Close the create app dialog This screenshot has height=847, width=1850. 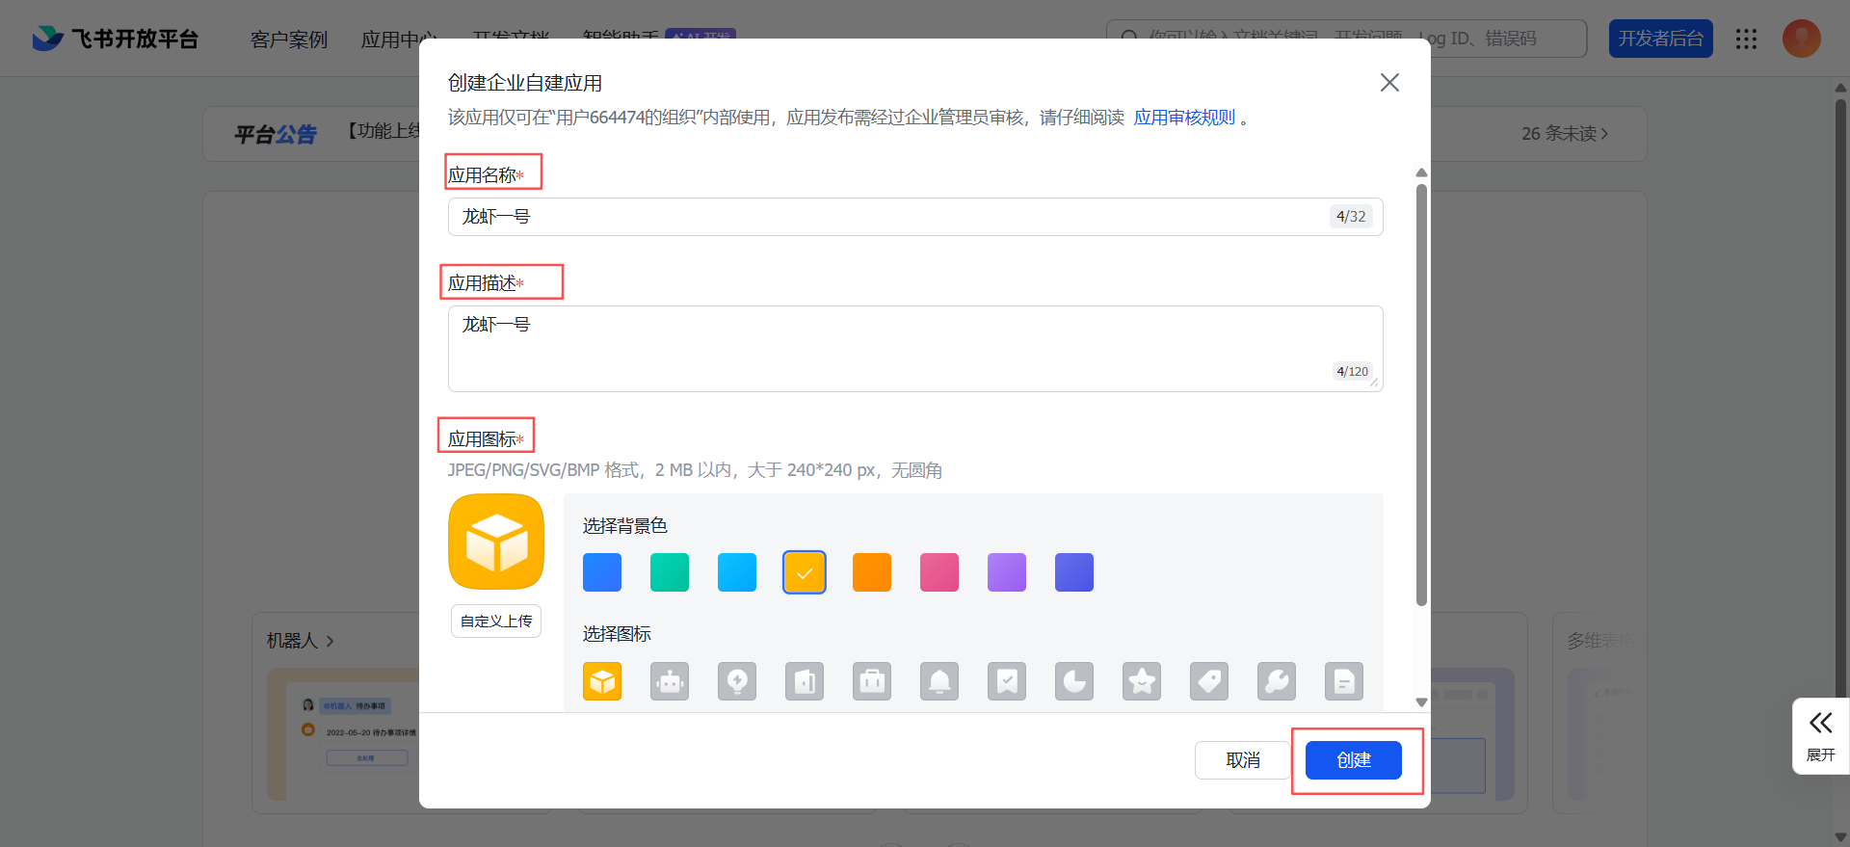pos(1389,83)
